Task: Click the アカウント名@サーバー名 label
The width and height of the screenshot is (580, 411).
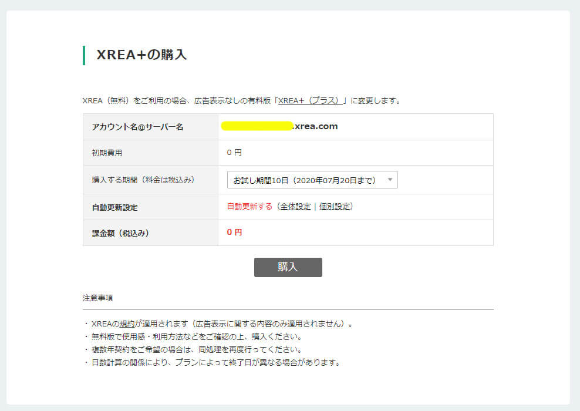Action: [x=137, y=127]
